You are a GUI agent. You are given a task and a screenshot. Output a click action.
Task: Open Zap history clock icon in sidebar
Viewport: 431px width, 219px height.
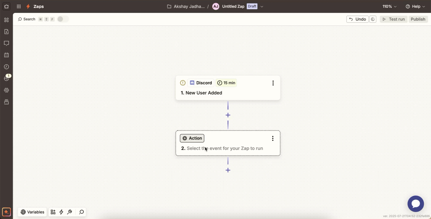[x=6, y=67]
